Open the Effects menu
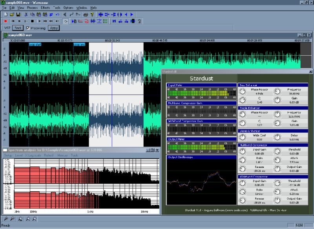 45,7
